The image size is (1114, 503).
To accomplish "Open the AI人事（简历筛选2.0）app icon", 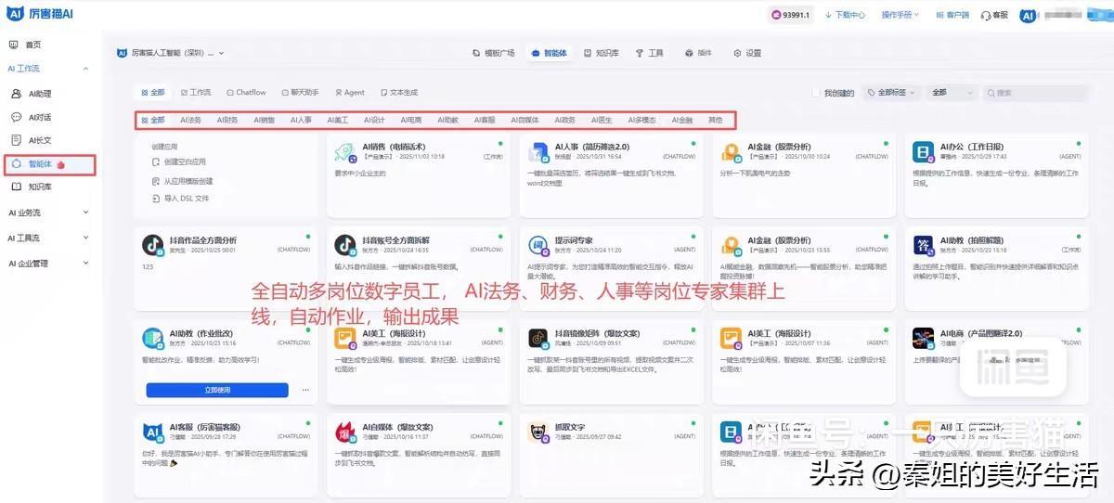I will (x=538, y=152).
